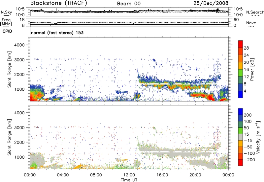264x182 pixels.
Task: Click the '20:00' time axis label
Action: 195,175
